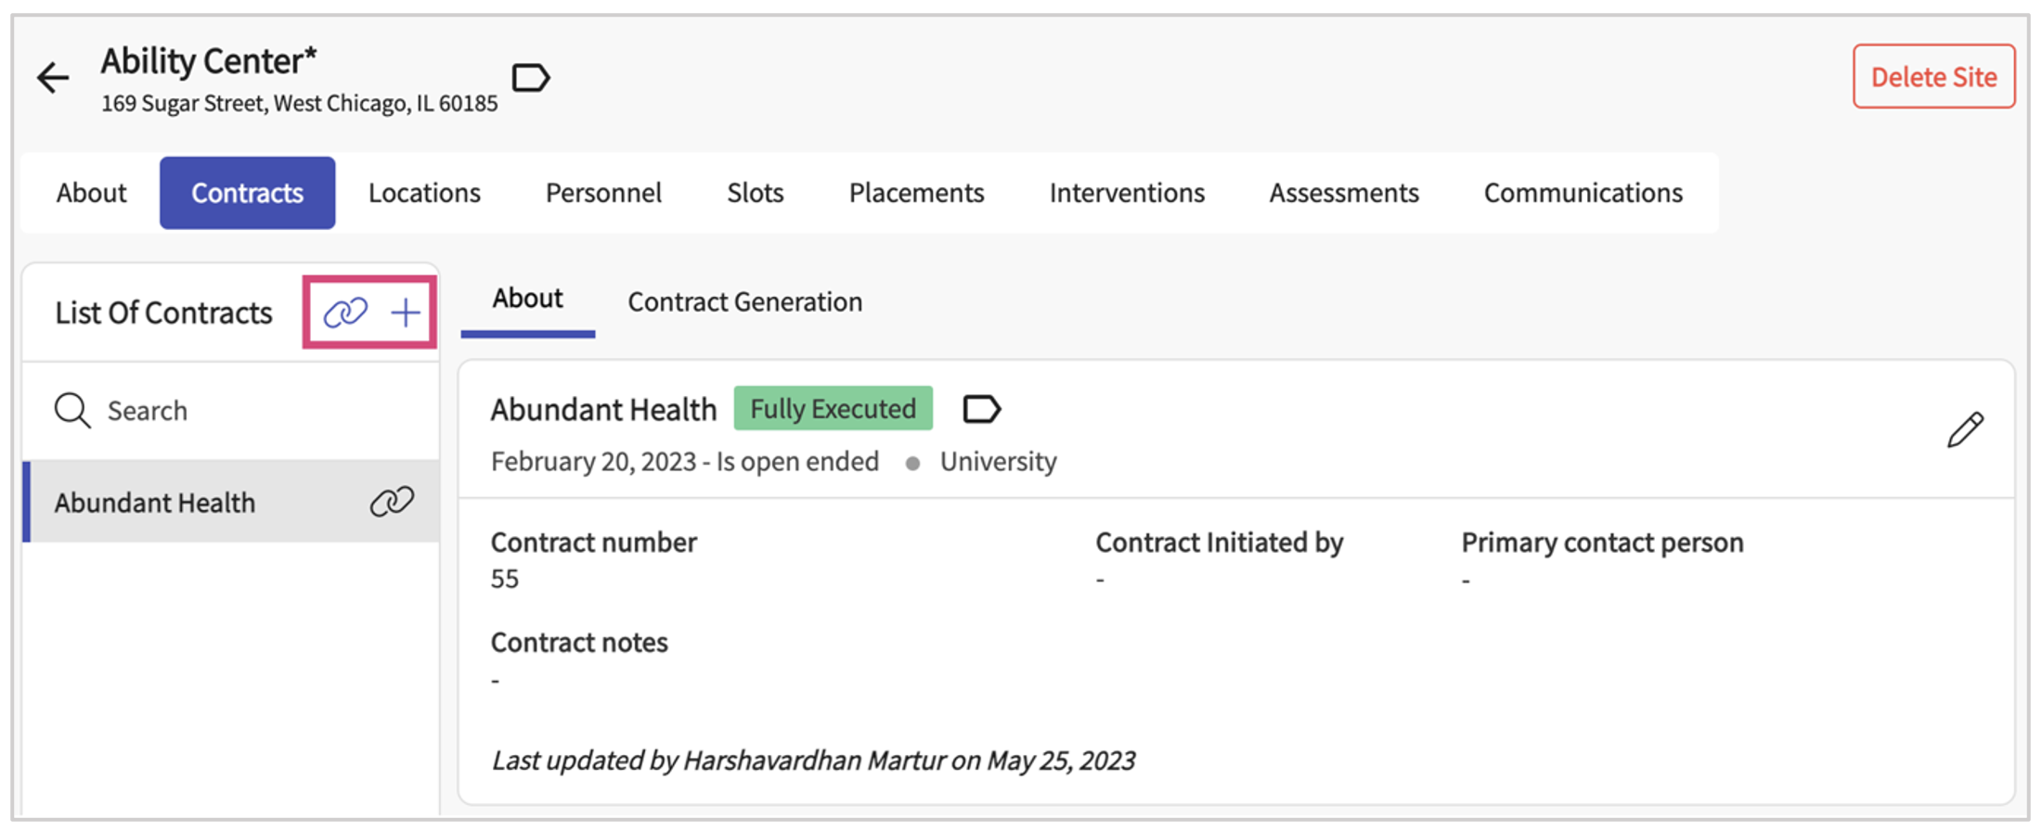Click the contract Search field
Viewport: 2042px width, 831px height.
coord(241,410)
